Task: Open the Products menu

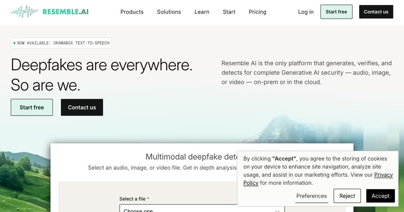Action: click(x=132, y=12)
